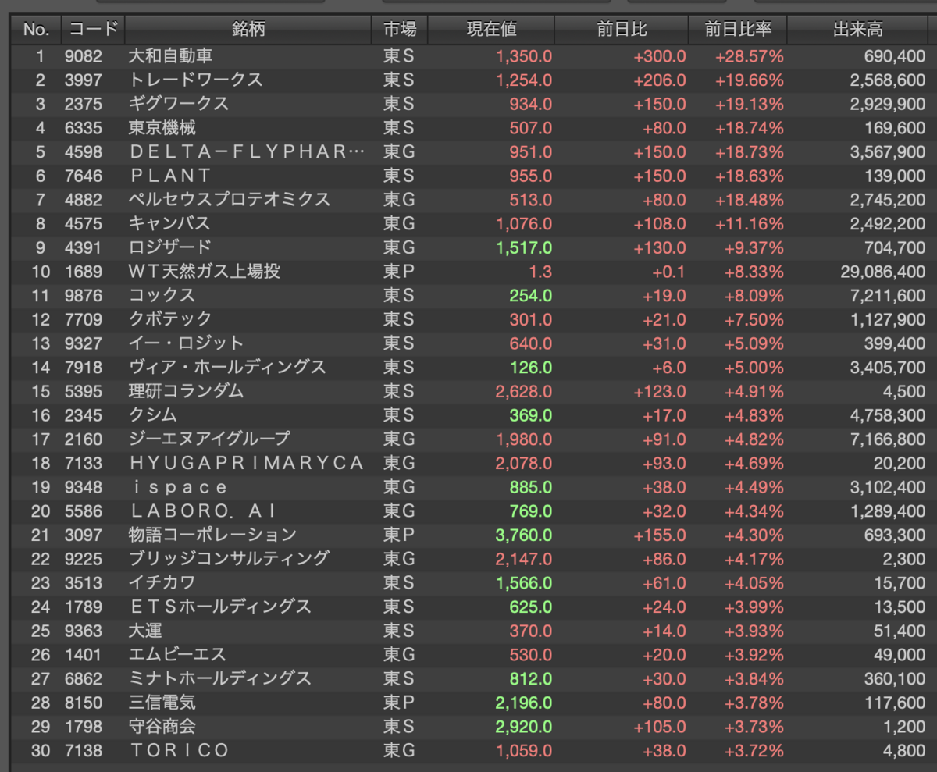Image resolution: width=937 pixels, height=772 pixels.
Task: Select ETSホールディングス stock name
Action: pos(220,607)
